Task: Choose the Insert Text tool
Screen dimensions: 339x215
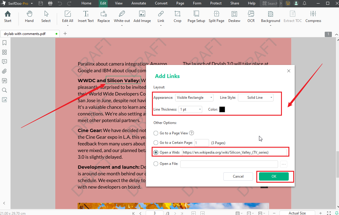Action: [x=86, y=17]
